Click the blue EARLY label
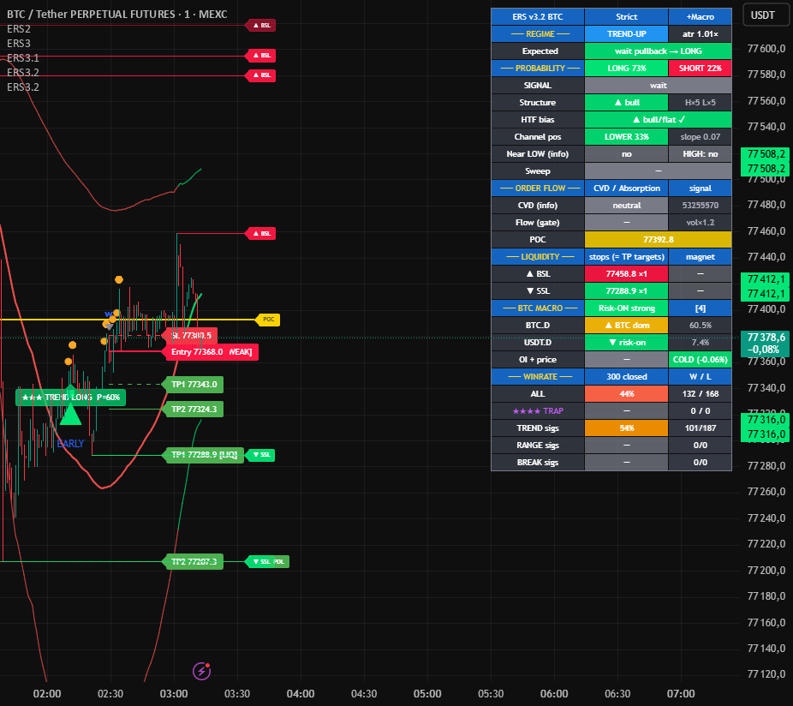Screen dimensions: 793x706 tap(70, 443)
